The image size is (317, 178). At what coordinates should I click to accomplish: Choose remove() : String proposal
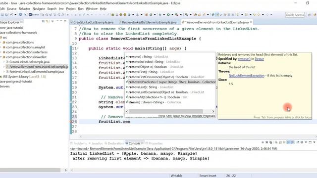(x=170, y=57)
